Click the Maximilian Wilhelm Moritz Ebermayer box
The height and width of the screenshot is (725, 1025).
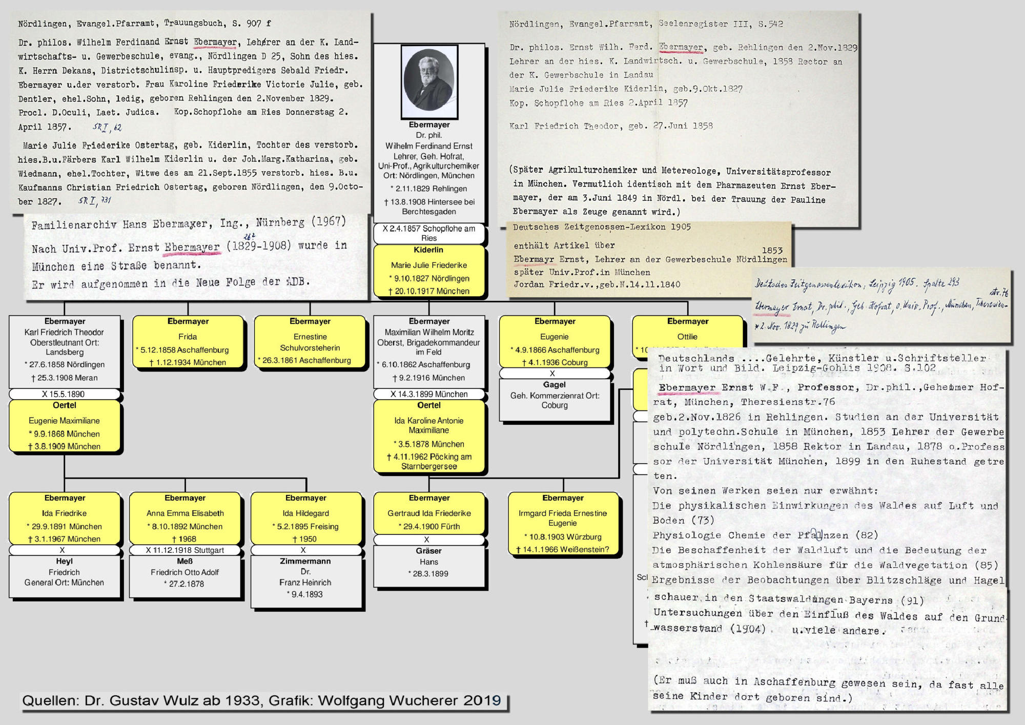pos(429,351)
